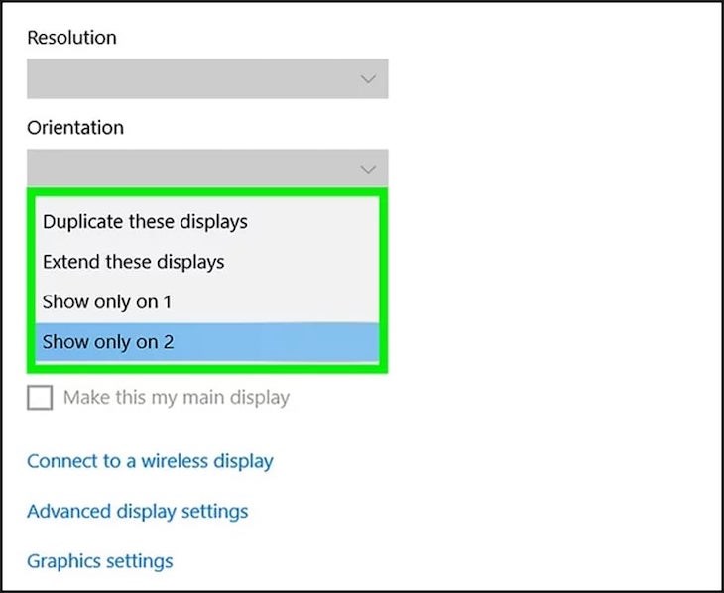Screen dimensions: 724x593
Task: Open the Graphics settings link
Action: [99, 561]
